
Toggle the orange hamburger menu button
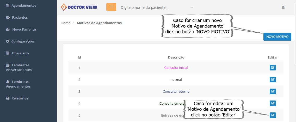[111, 7]
